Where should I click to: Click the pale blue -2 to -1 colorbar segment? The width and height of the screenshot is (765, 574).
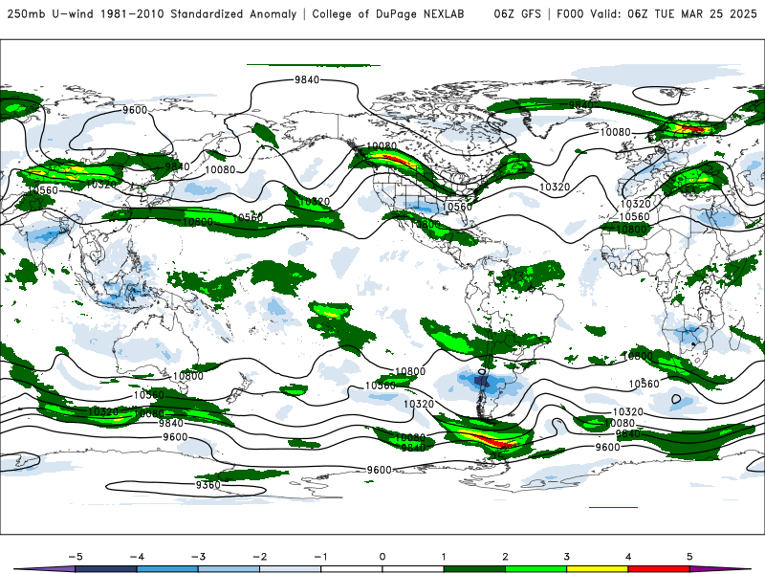coord(291,569)
